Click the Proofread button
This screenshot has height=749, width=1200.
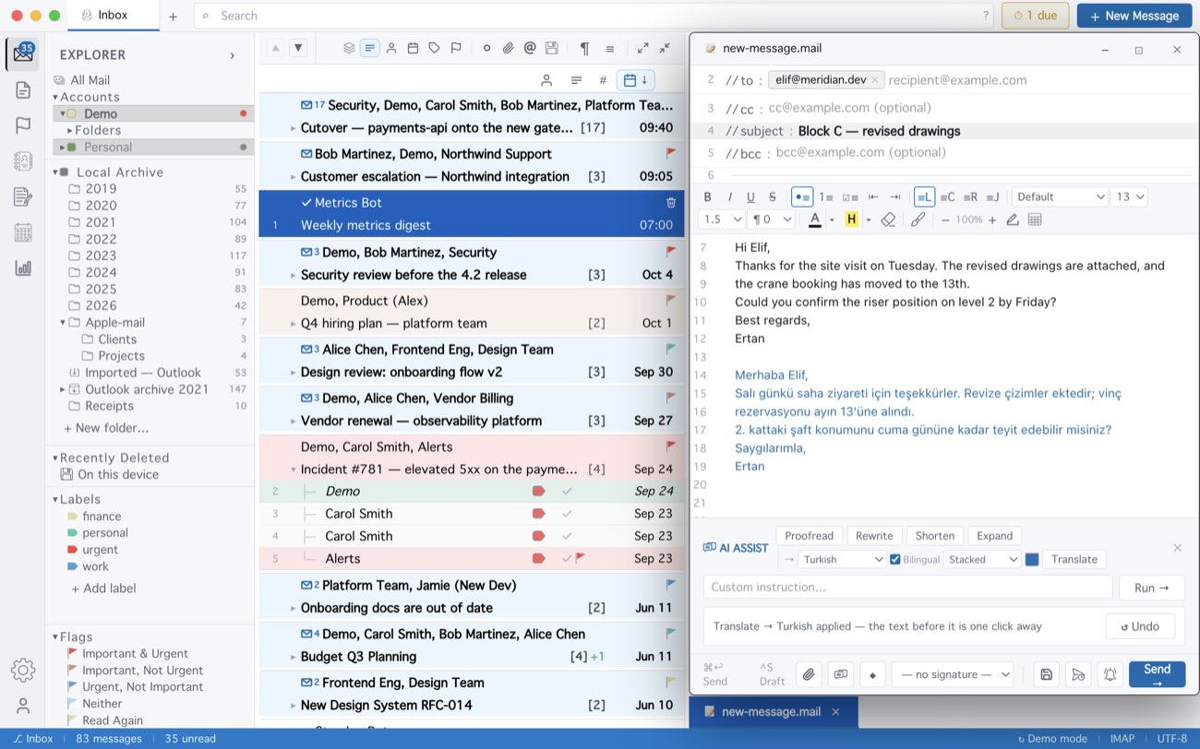point(810,536)
